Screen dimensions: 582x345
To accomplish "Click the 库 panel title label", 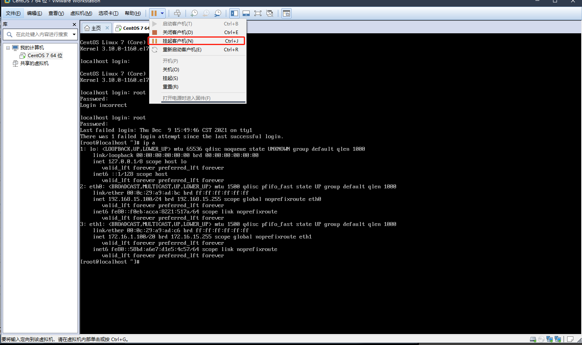I will [x=5, y=24].
